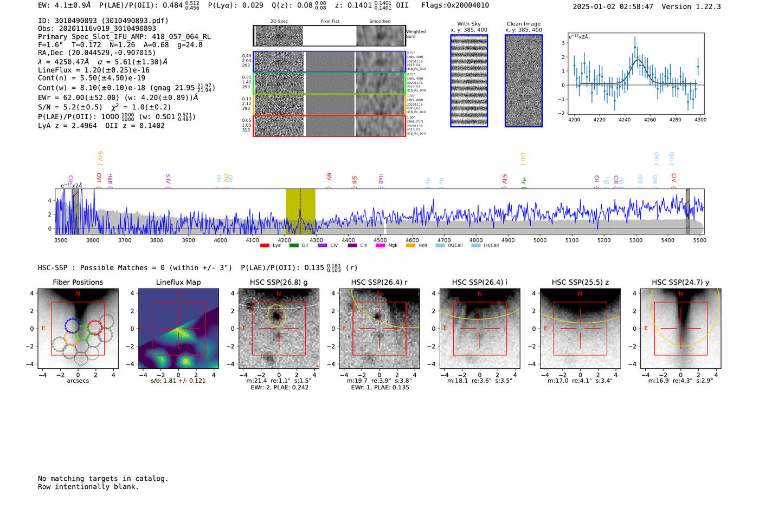Click the red Lyα legend swatch
Screen dimensions: 759x516
265,245
